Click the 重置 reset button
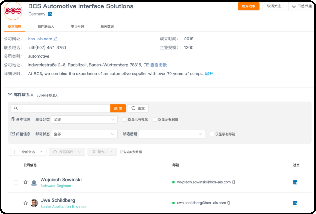This screenshot has height=214, width=316. tap(138, 108)
